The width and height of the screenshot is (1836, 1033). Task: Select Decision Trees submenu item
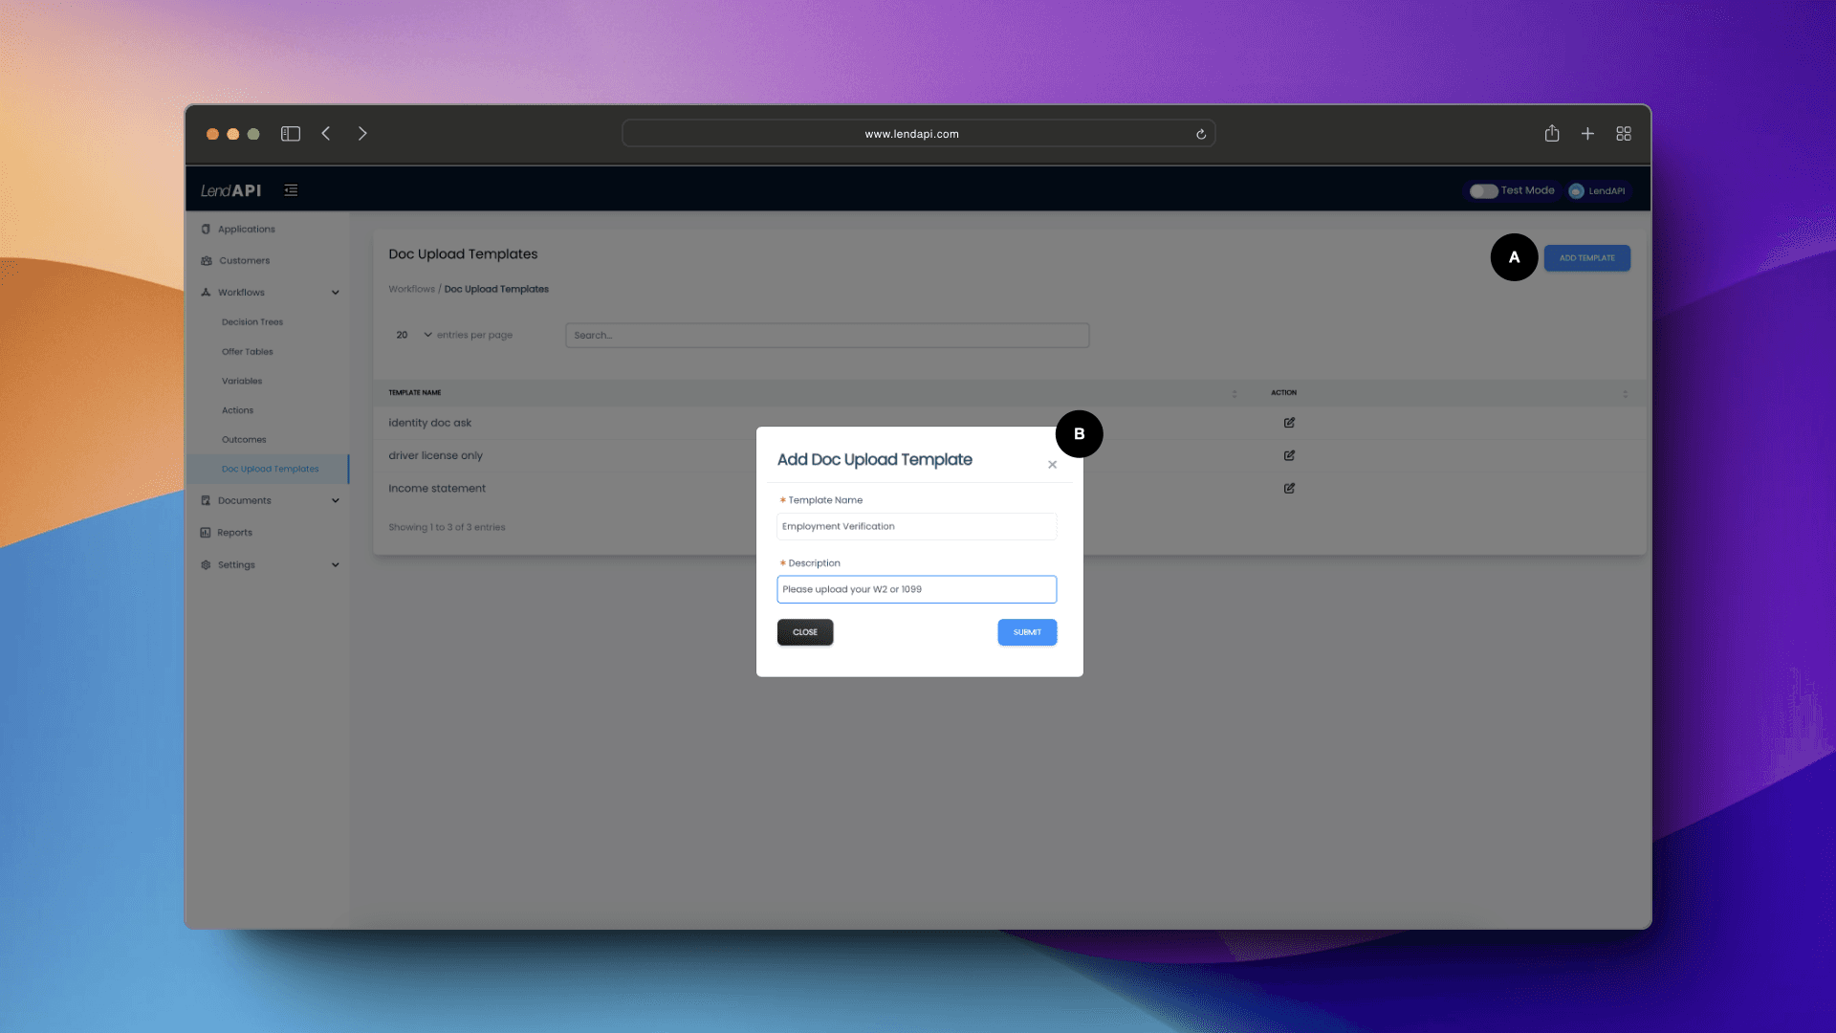(x=252, y=322)
